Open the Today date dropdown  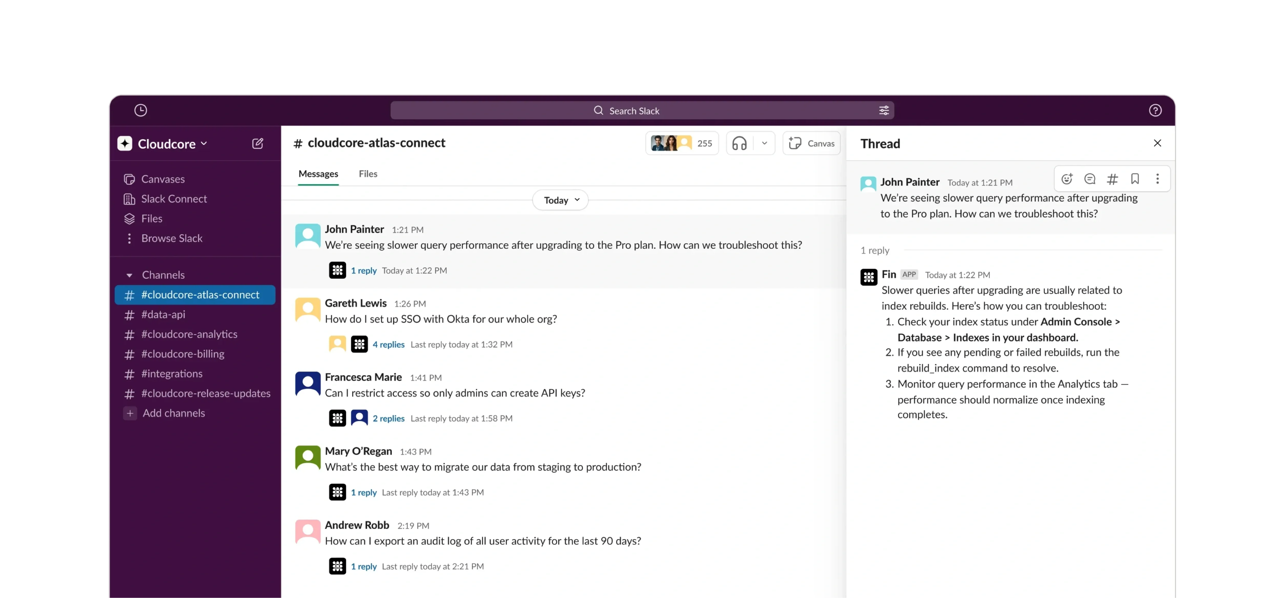560,200
